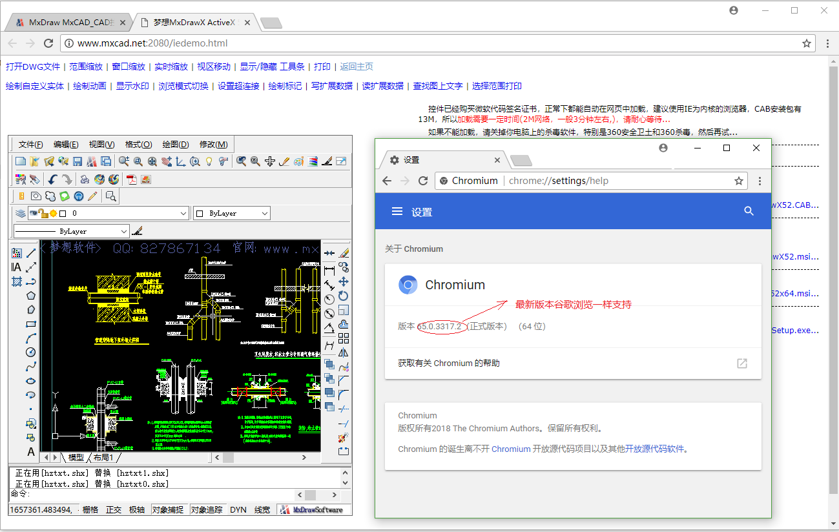
Task: Select the Spline drawing tool
Action: click(x=31, y=365)
